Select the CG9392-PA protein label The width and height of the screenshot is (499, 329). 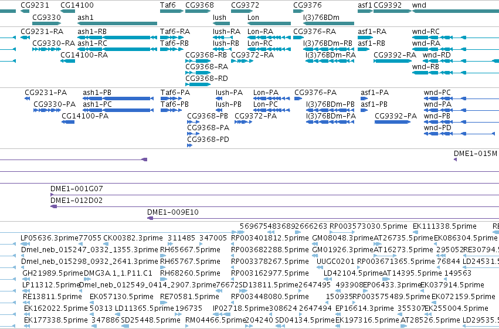point(396,116)
